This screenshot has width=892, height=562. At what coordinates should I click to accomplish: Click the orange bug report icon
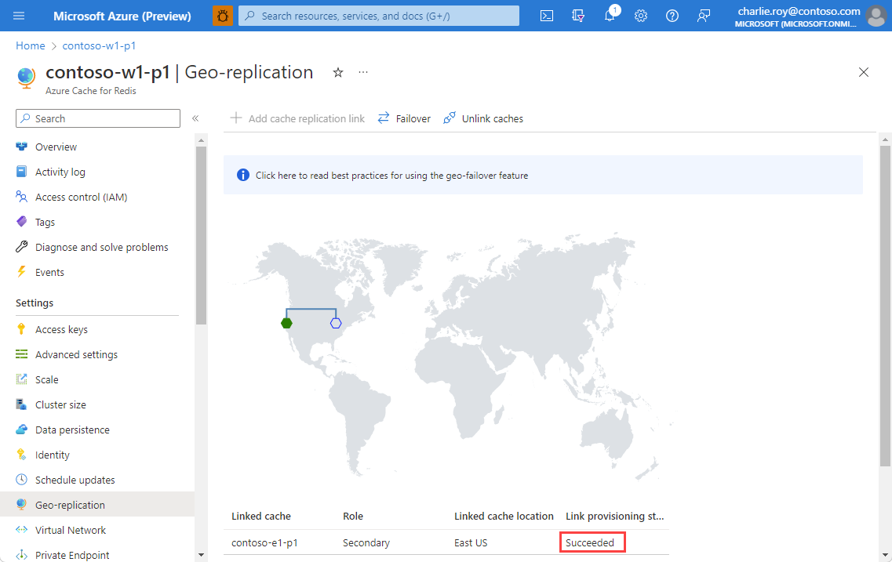pyautogui.click(x=223, y=16)
